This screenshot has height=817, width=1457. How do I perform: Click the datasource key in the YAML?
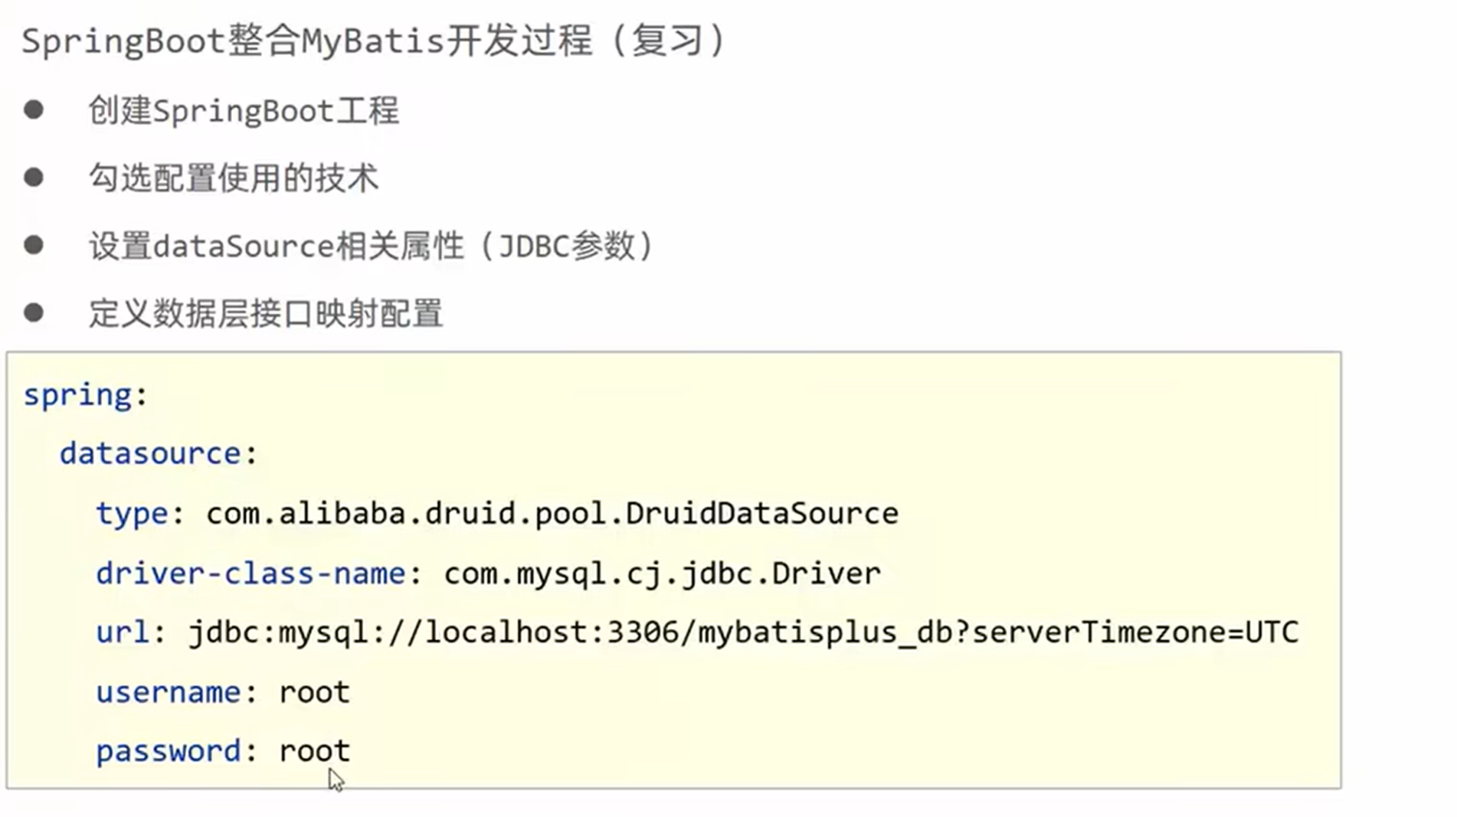150,454
